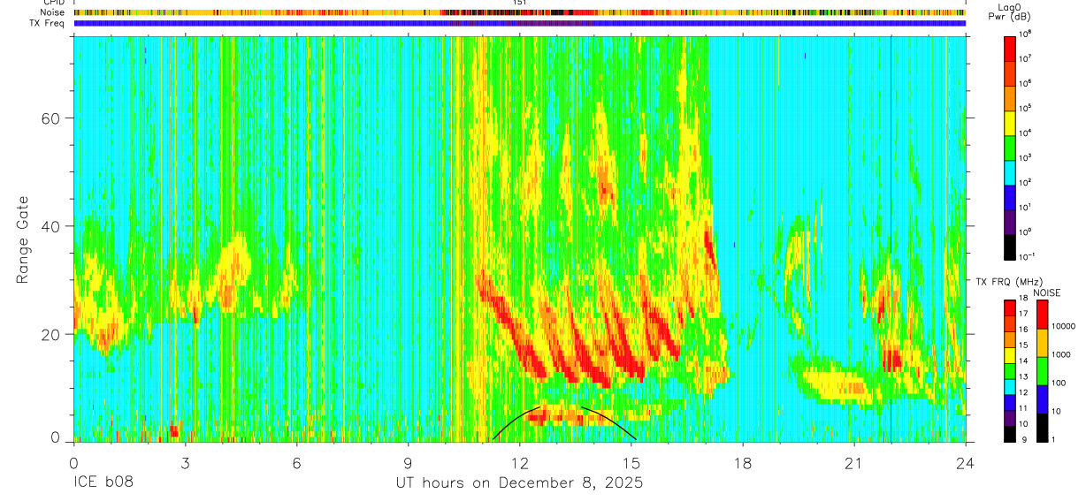Click the blue segment of the NOISE colorbar

pos(1041,399)
